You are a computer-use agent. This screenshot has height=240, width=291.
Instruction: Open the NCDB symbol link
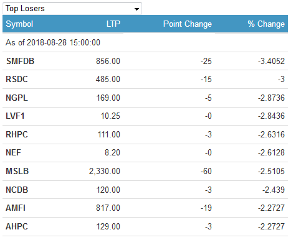click(17, 190)
